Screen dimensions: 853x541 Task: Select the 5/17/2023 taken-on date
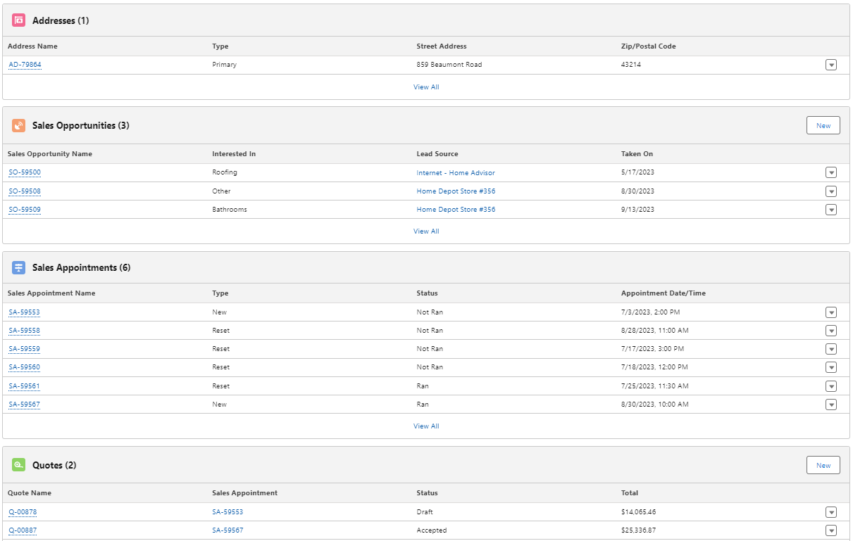(x=637, y=172)
